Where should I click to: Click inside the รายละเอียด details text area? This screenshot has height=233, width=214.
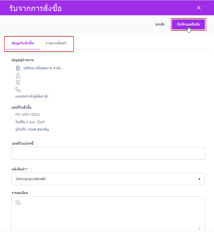(x=108, y=214)
